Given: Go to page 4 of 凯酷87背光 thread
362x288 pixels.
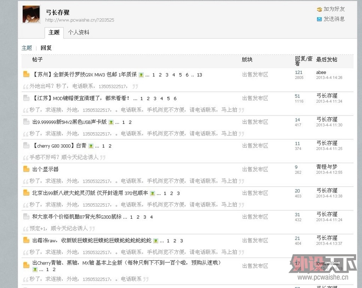Looking at the screenshot, I should point(152,217).
